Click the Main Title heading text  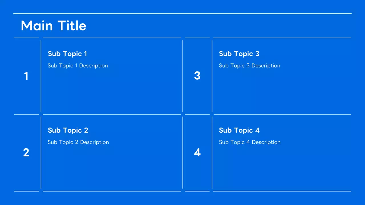pos(54,26)
